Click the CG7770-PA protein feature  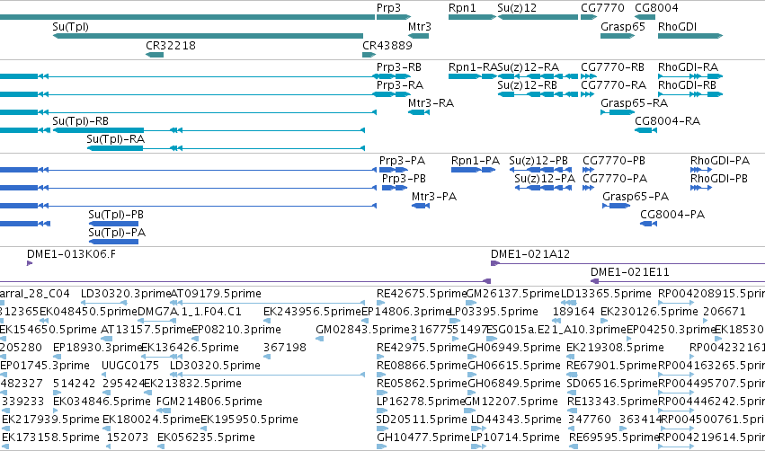pos(588,188)
